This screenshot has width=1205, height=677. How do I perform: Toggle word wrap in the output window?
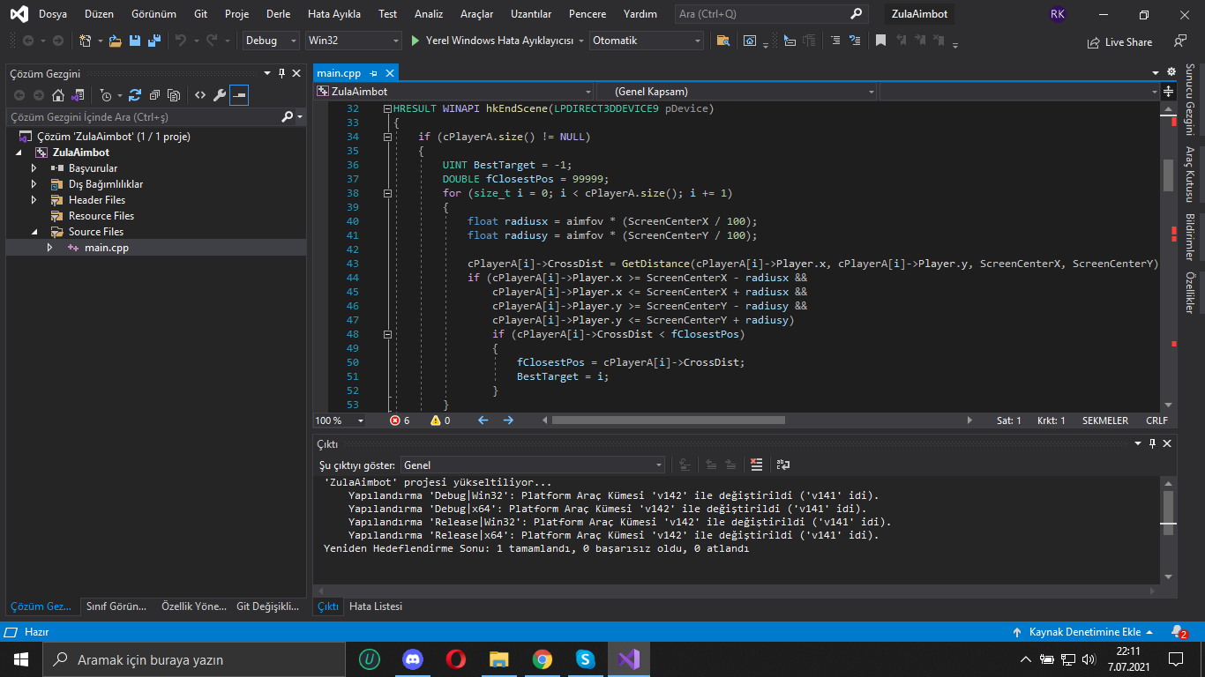coord(782,465)
